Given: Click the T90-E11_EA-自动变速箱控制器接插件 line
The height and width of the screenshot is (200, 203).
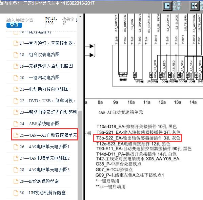Looking at the screenshot, I should tap(144, 149).
